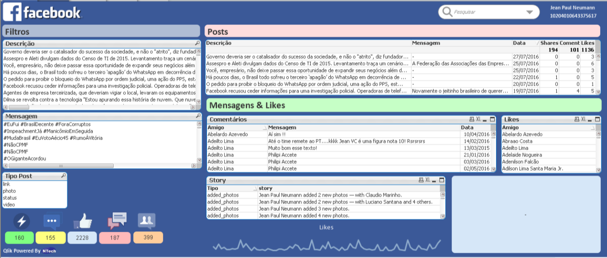Viewport: 607px width, 258px height.
Task: Click the pink comments chat icon
Action: 117,221
